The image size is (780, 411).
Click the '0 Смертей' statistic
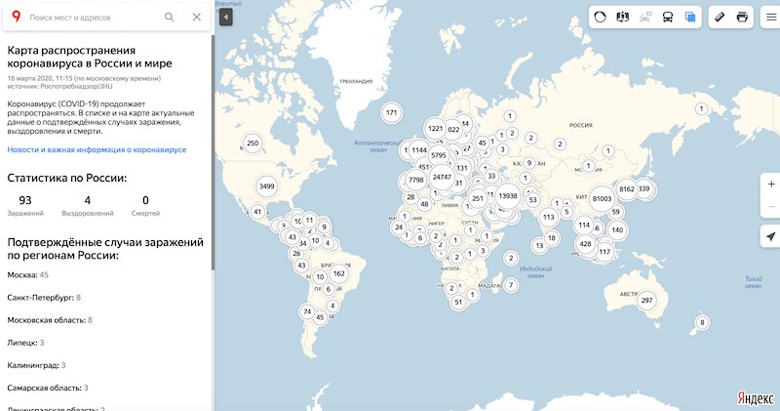coord(145,206)
